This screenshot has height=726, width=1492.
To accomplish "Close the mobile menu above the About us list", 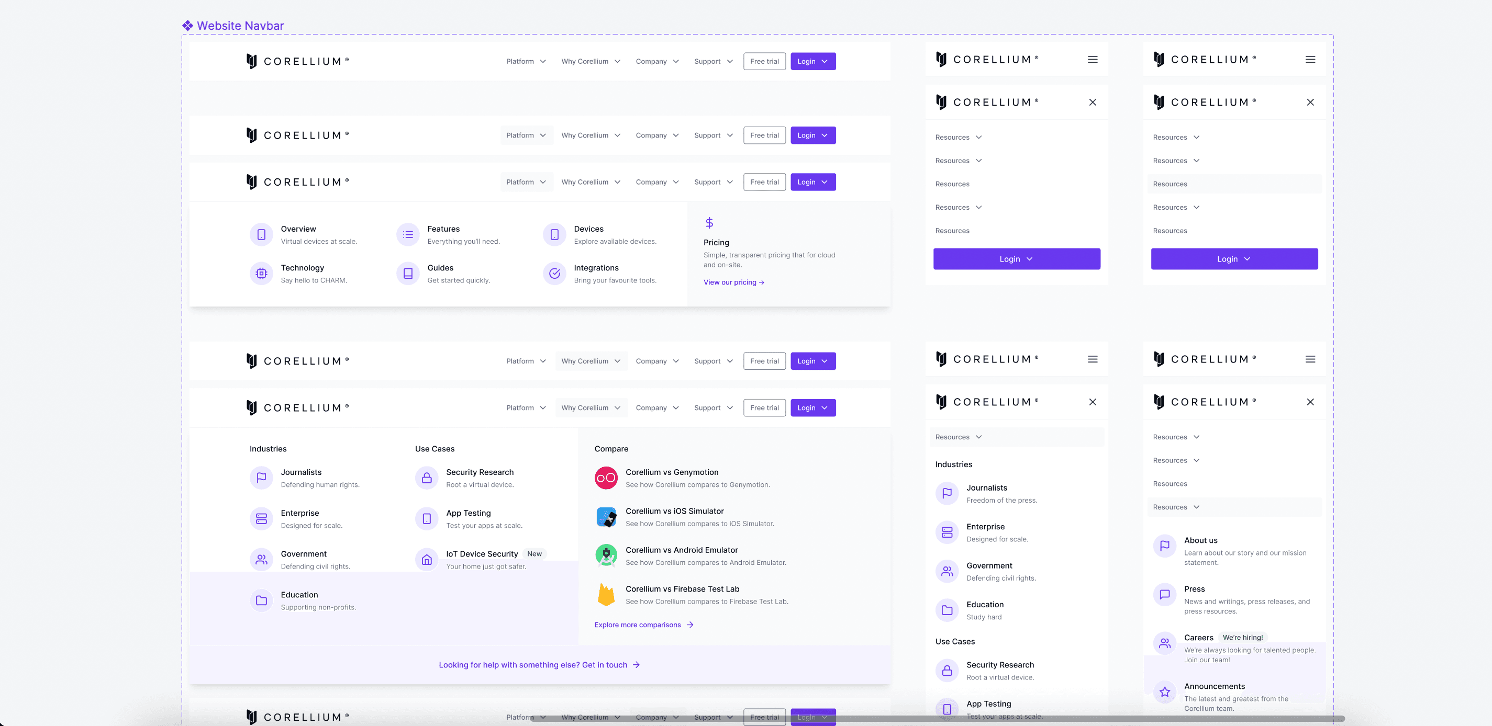I will (1310, 402).
